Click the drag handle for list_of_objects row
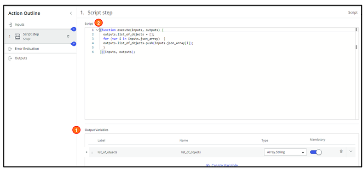Screen dimensions: 364x170 (92, 152)
